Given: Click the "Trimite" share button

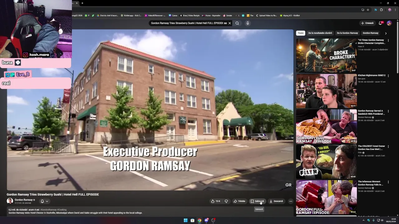Looking at the screenshot, I should click(x=239, y=201).
